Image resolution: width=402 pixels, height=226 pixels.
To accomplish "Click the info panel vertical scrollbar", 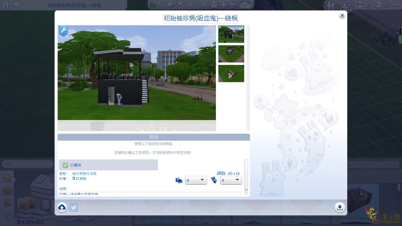I will point(246,175).
